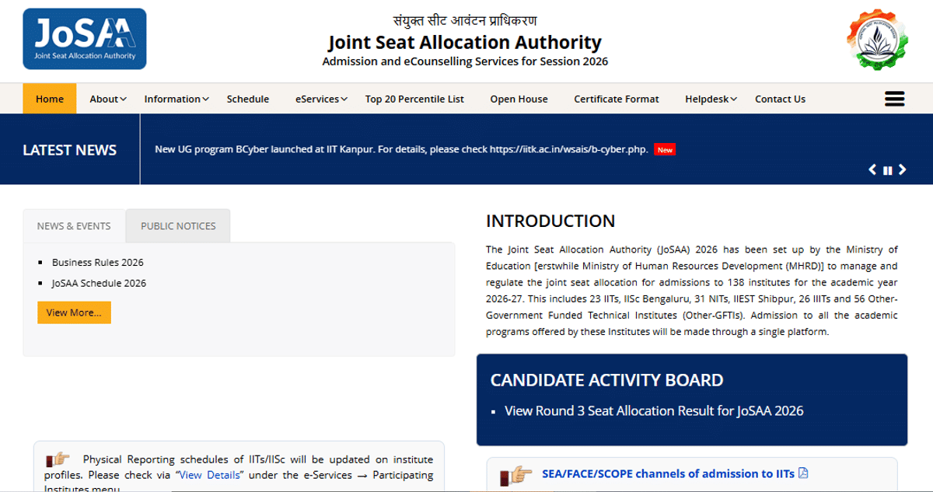Go to previous news item arrow
This screenshot has height=492, width=933.
[872, 169]
